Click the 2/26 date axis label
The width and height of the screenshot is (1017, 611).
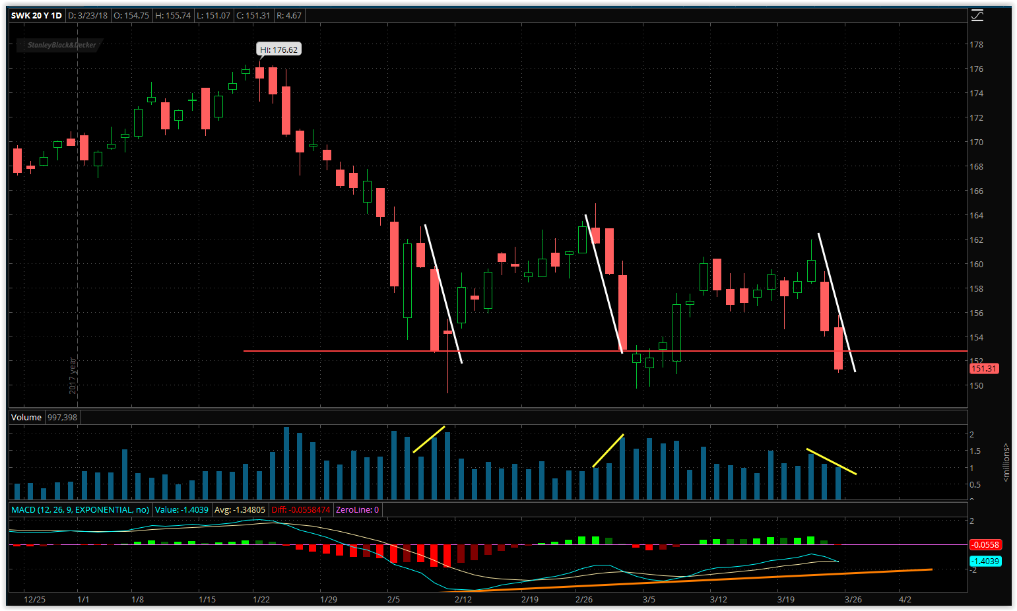(x=584, y=599)
